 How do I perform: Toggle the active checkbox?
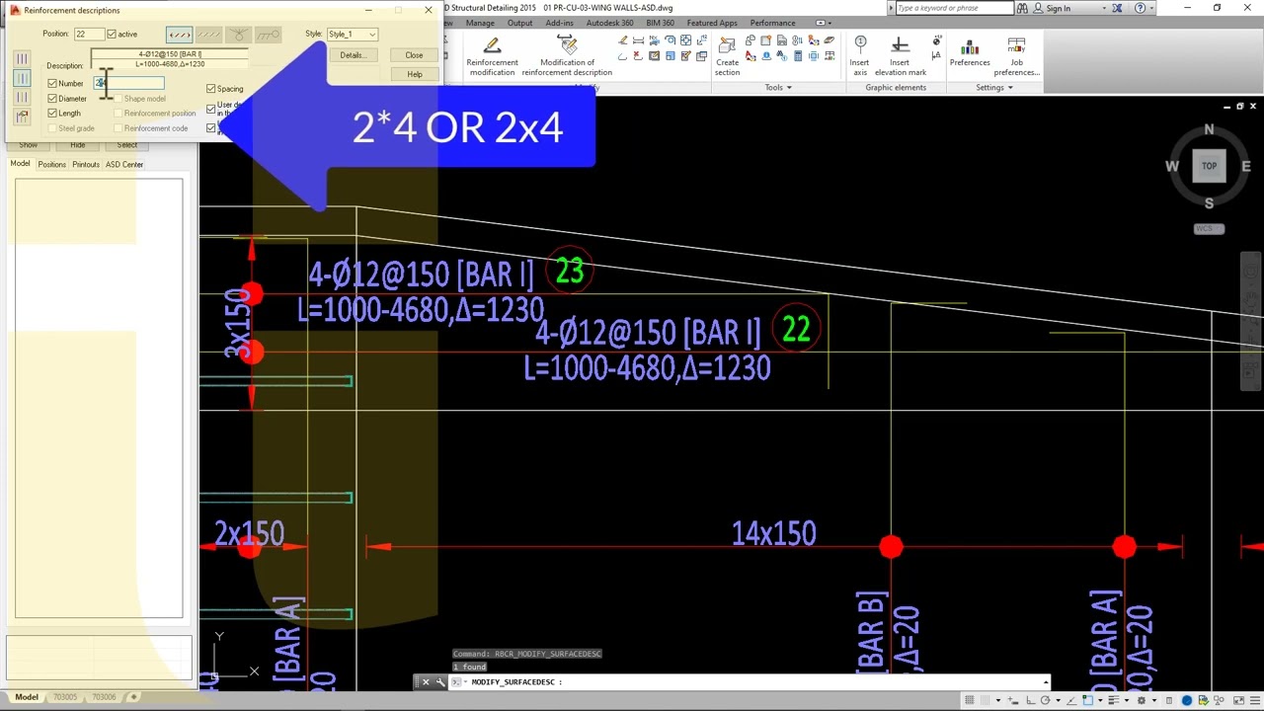point(111,35)
